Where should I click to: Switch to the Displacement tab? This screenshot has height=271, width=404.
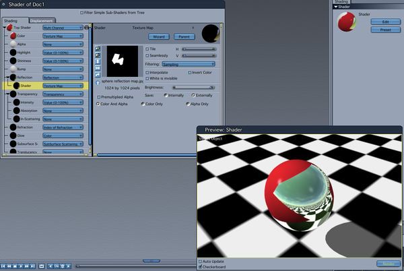pyautogui.click(x=41, y=21)
